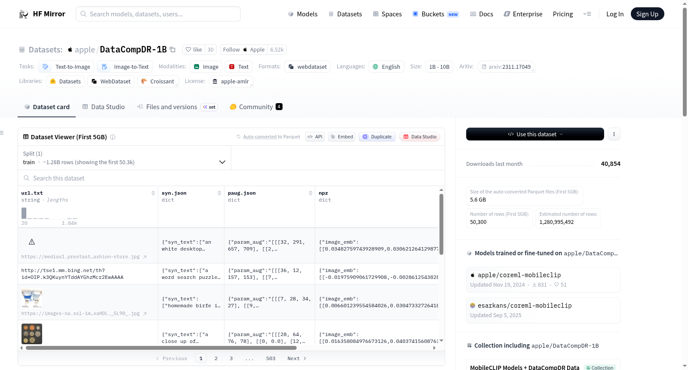Viewport: 688px width, 370px height.
Task: Open the three-dot options menu
Action: (614, 134)
